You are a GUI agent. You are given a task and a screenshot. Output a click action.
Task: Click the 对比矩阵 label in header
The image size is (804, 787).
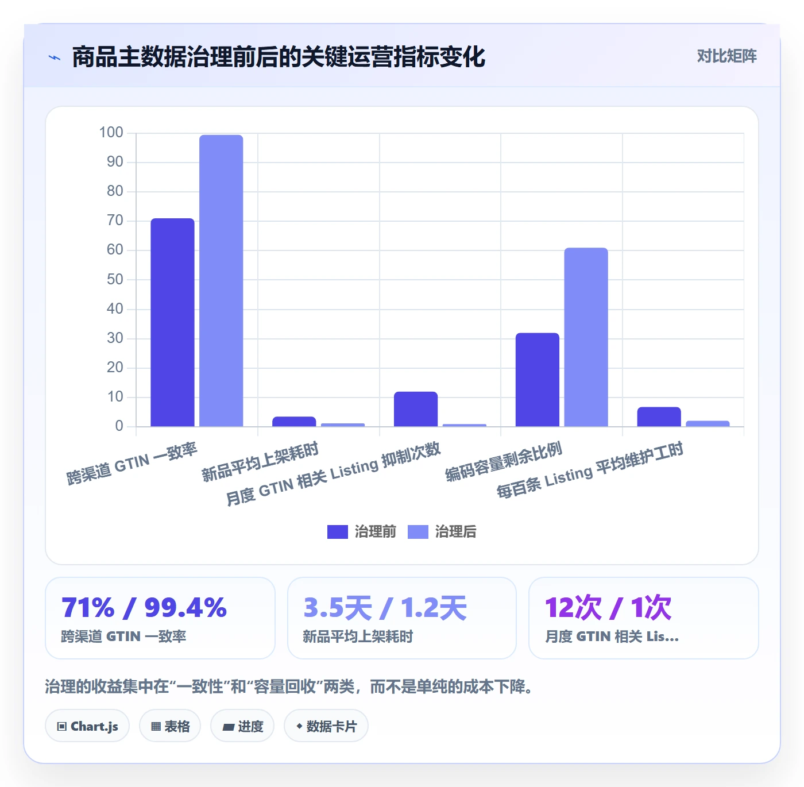tap(726, 56)
